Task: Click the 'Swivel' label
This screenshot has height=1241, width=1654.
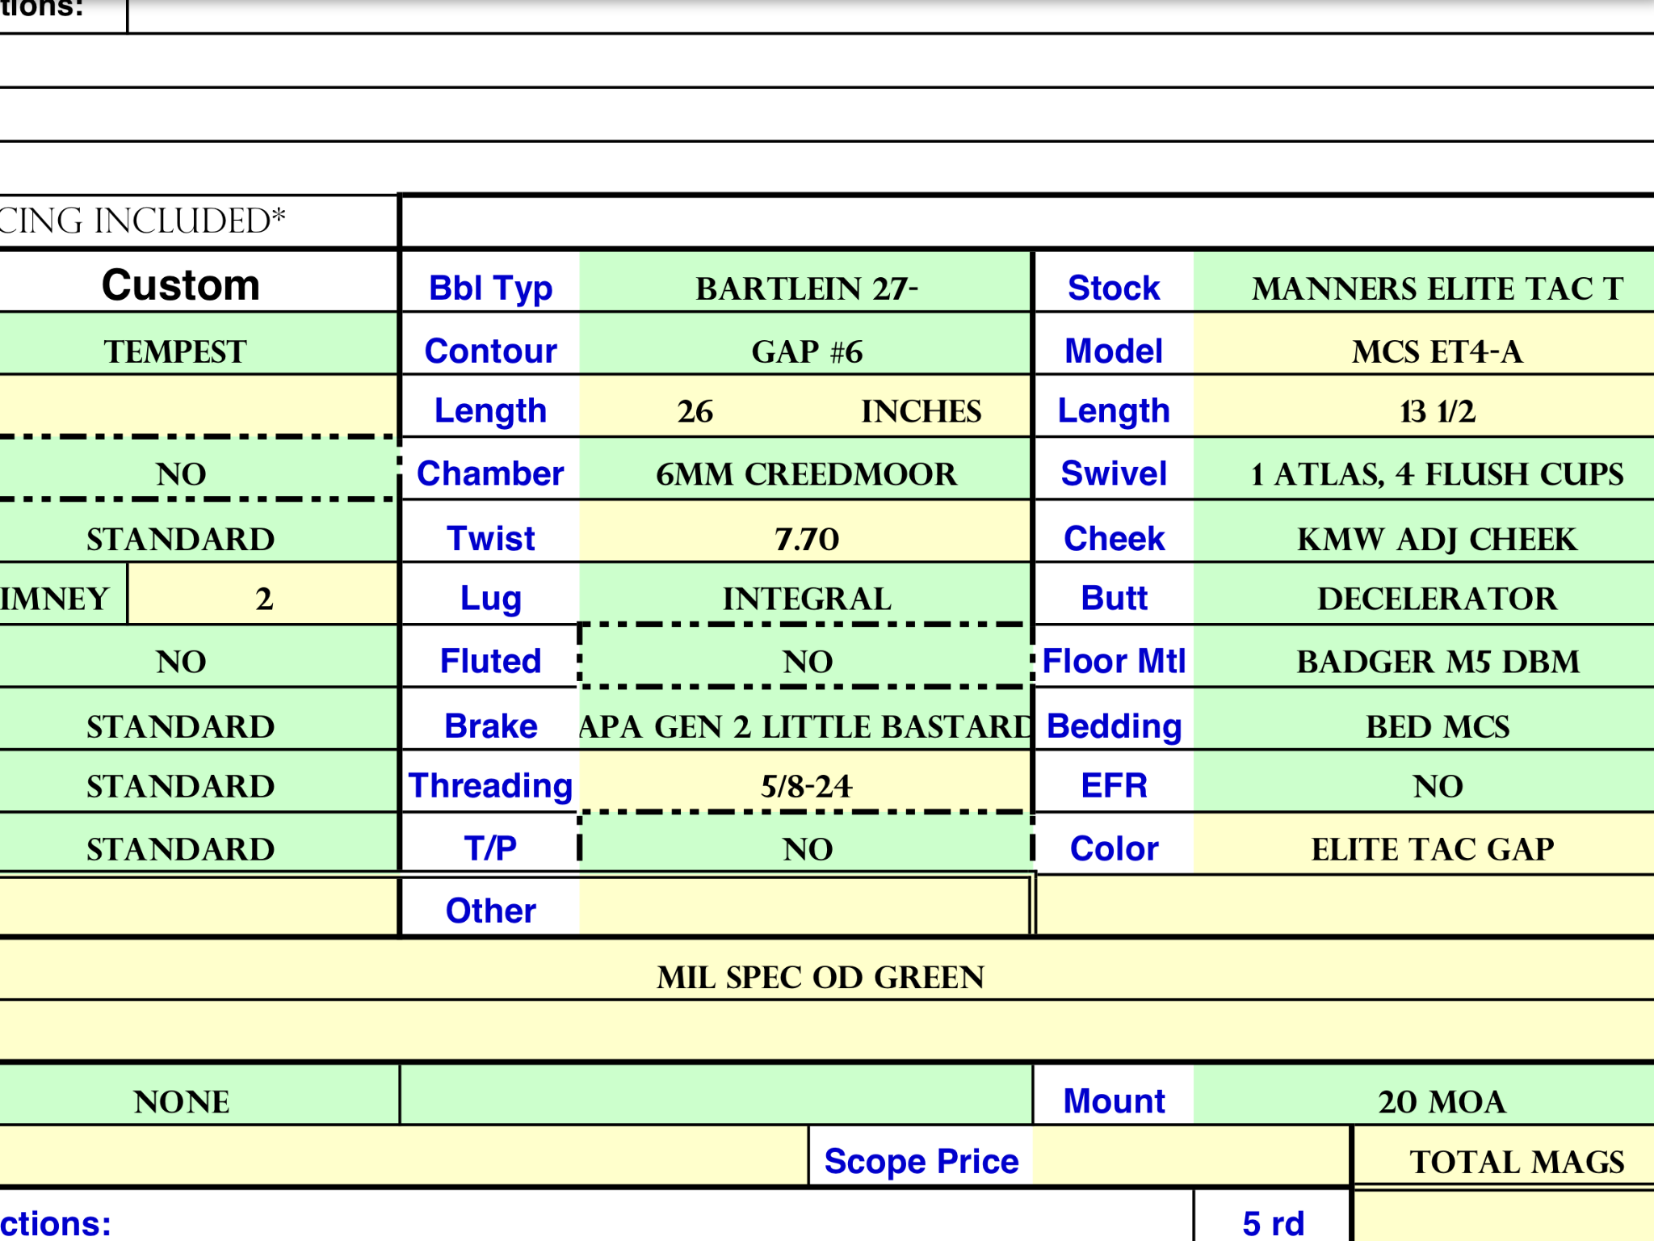Action: [x=1114, y=473]
